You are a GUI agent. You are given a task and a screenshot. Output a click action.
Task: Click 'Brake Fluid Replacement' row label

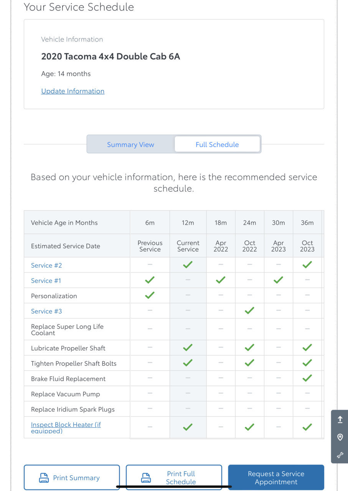[68, 379]
